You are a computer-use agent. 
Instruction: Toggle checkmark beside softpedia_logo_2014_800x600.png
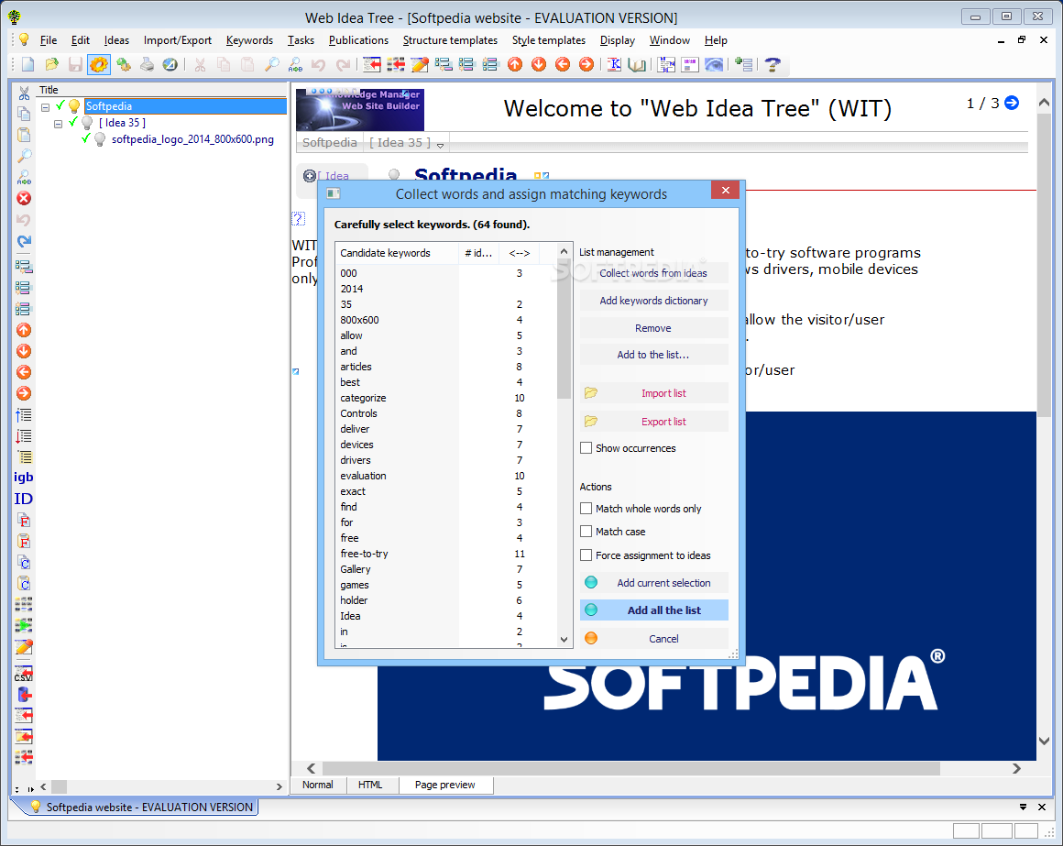tap(86, 139)
